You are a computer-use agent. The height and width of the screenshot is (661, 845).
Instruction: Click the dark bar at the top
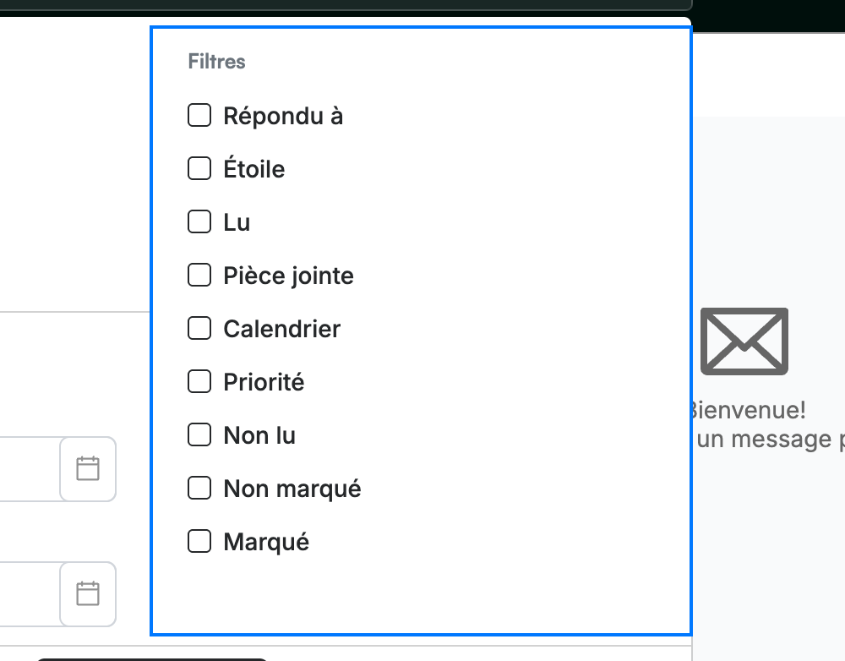coord(345,5)
